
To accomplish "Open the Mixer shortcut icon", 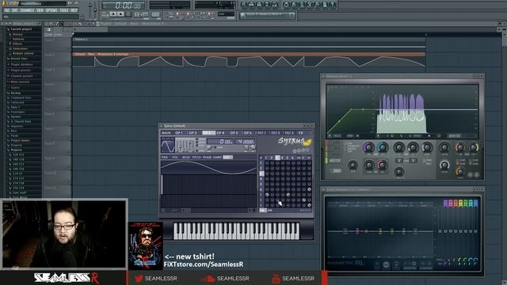I will click(275, 5).
